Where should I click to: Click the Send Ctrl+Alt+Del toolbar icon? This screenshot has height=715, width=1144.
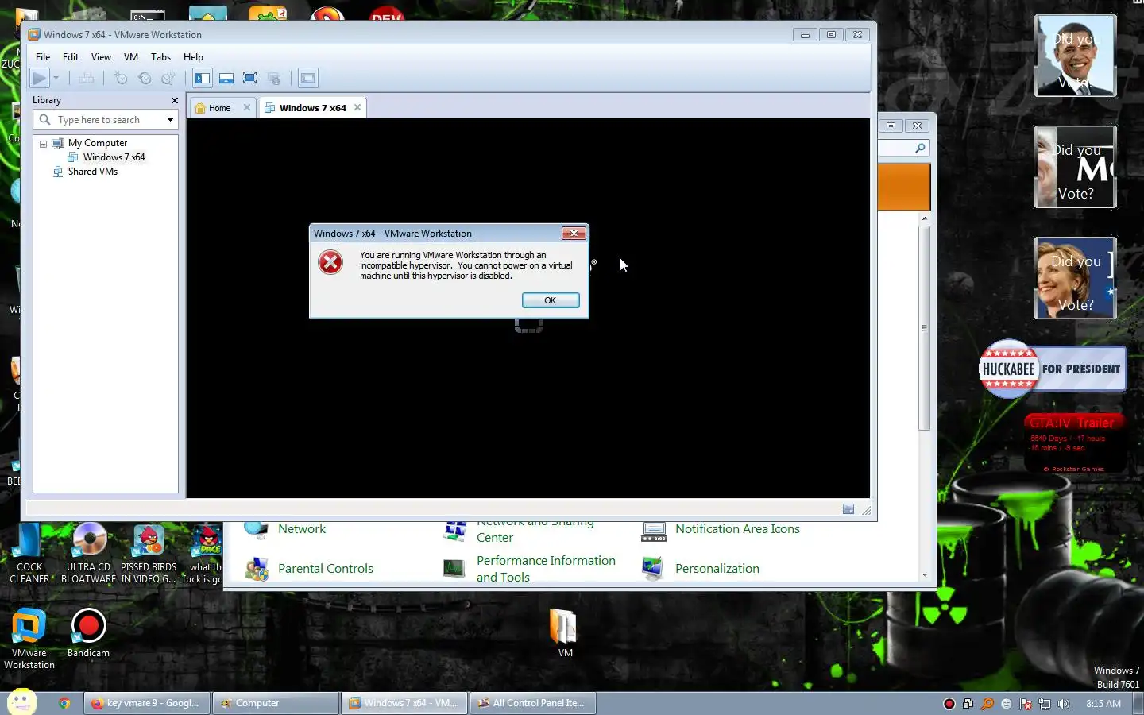(87, 78)
